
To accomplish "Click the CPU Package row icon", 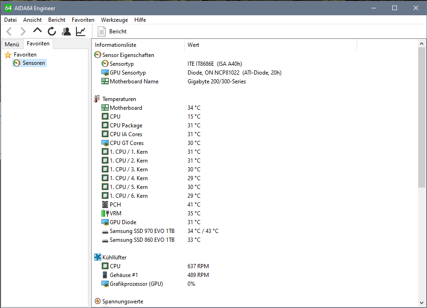I will [105, 125].
